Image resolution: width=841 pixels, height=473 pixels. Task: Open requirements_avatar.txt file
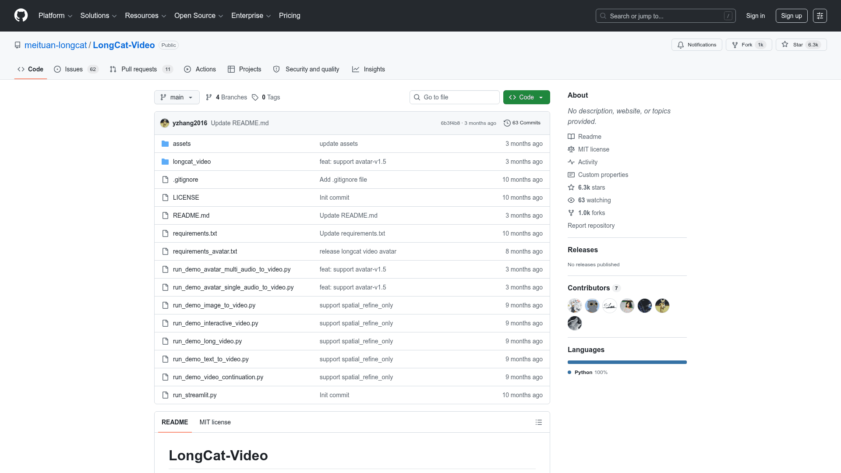[x=205, y=251]
